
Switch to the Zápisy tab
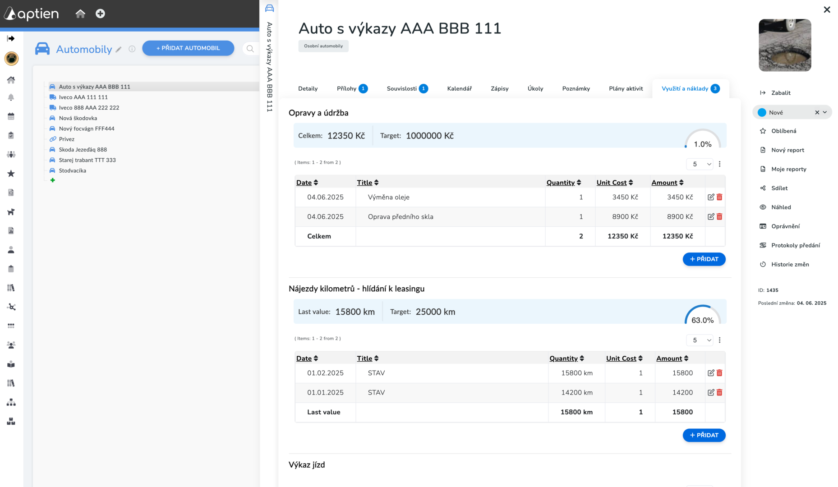499,88
